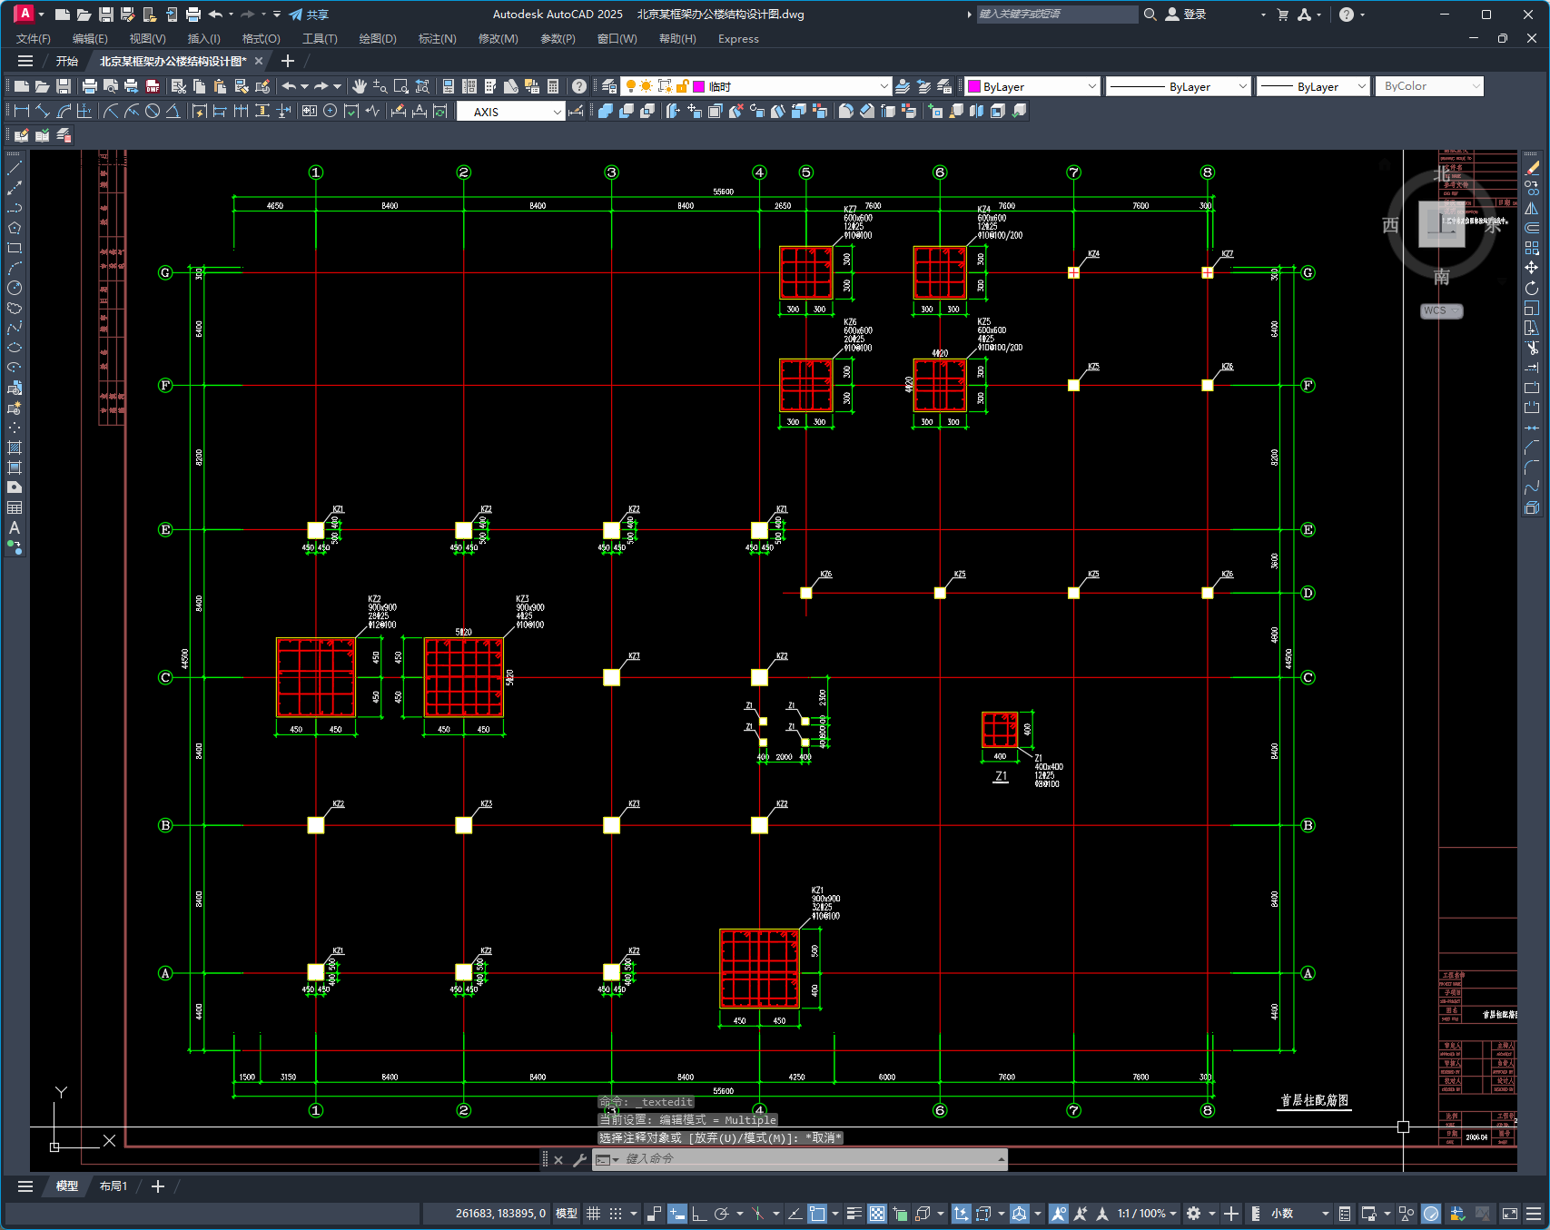The width and height of the screenshot is (1550, 1230).
Task: Select the Trim modify tool
Action: point(1532,348)
